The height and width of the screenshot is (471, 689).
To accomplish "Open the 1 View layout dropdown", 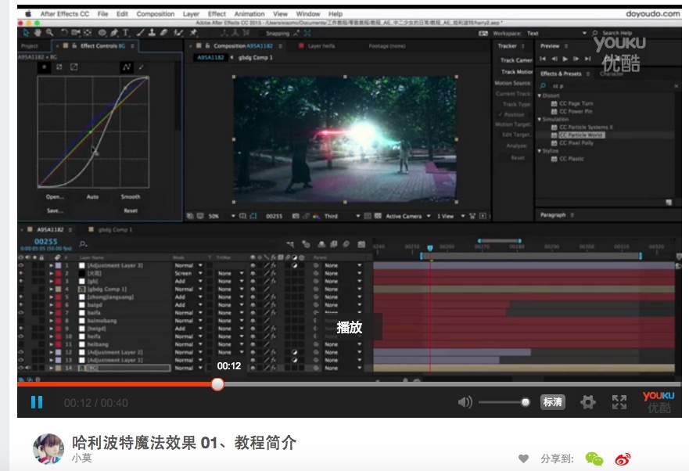I will coord(450,216).
